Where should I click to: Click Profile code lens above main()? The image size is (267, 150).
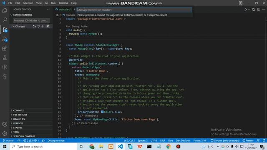pyautogui.click(x=84, y=26)
